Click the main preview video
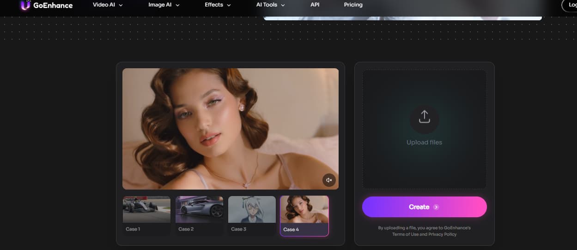 click(231, 129)
